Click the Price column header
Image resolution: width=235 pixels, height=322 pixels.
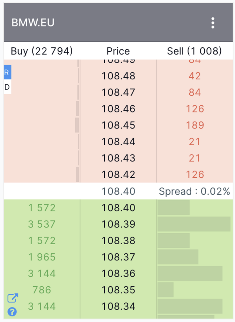pos(118,51)
